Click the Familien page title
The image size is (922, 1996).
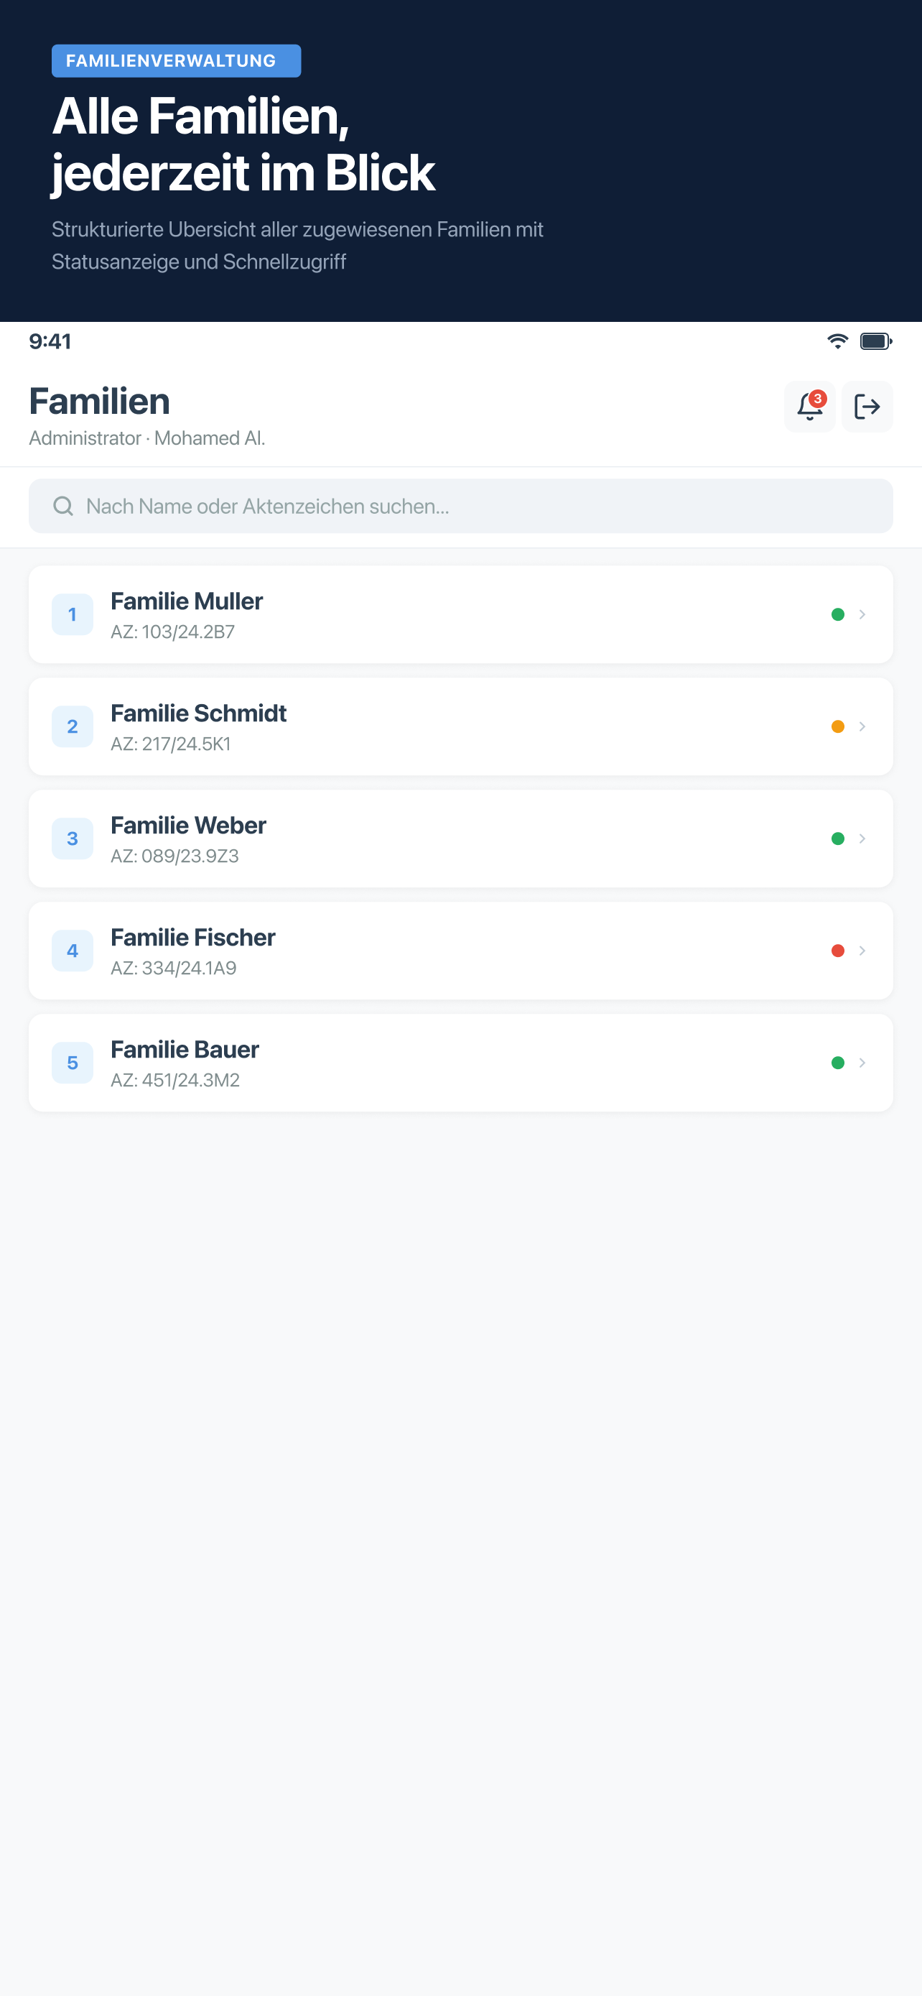click(99, 402)
